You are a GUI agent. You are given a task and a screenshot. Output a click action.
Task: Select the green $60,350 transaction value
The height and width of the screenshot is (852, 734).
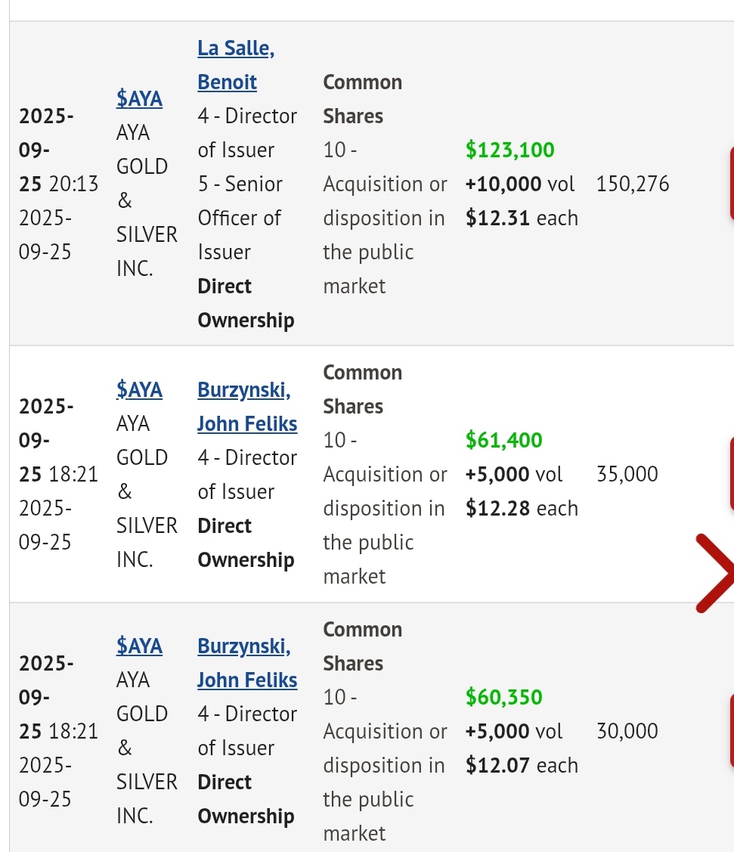pyautogui.click(x=503, y=697)
